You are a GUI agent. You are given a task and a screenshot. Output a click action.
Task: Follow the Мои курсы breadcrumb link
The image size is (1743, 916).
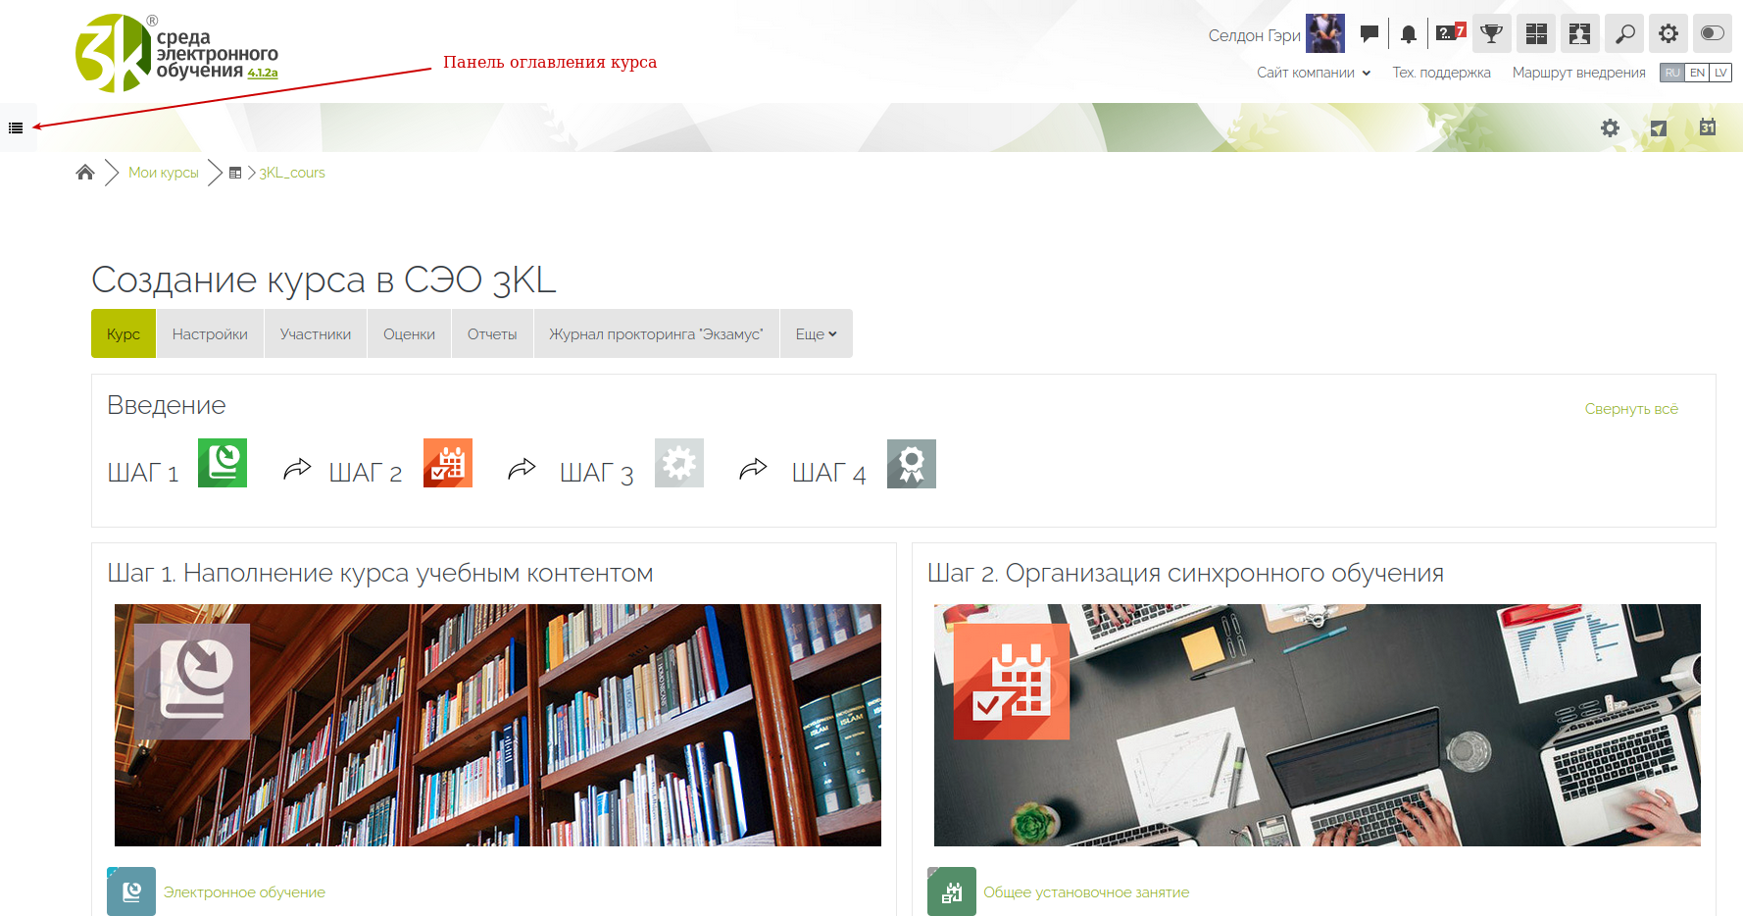[x=163, y=173]
